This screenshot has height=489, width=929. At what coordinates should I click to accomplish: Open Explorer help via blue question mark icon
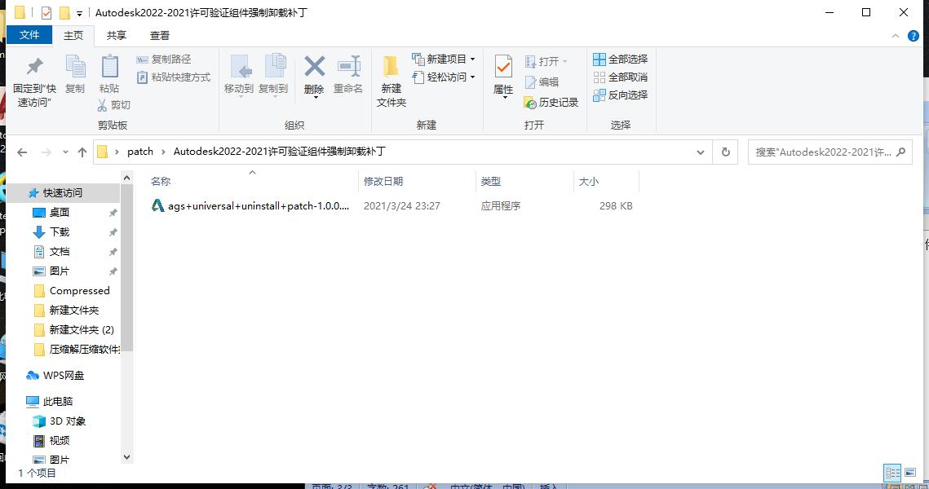click(914, 36)
